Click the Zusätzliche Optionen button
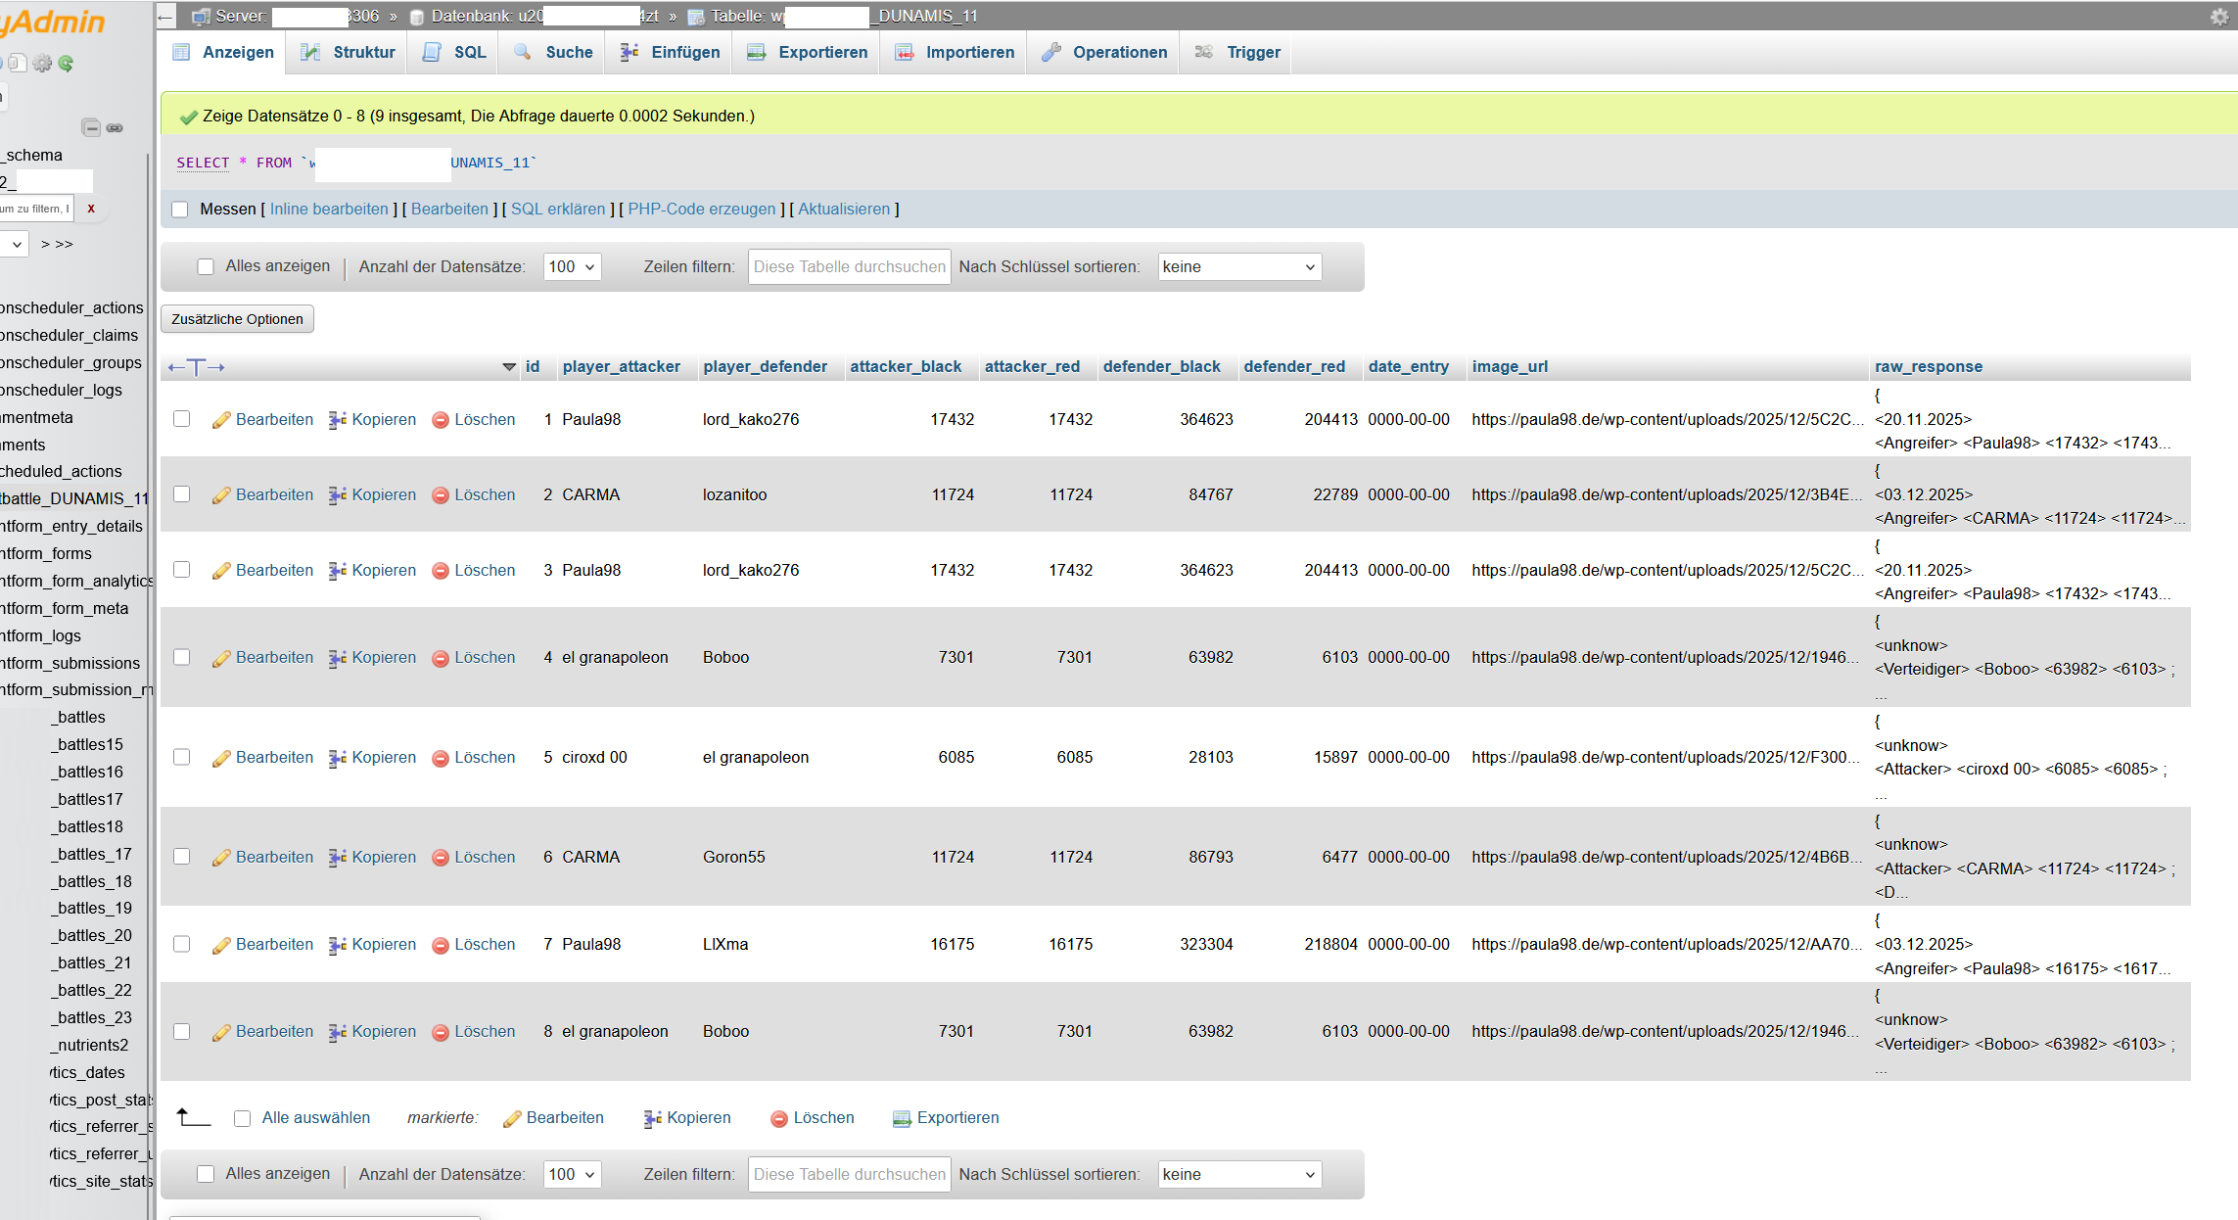This screenshot has width=2238, height=1220. click(236, 318)
